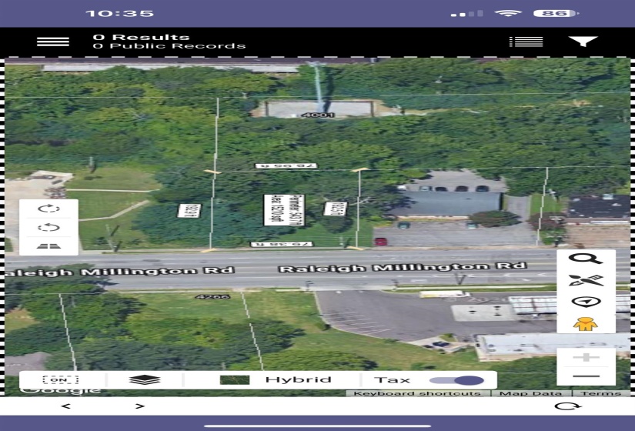Open the map layers panel
Screen dimensions: 635x431
145,380
